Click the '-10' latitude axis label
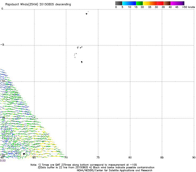This screenshot has width=196, height=172. [x=2, y=81]
